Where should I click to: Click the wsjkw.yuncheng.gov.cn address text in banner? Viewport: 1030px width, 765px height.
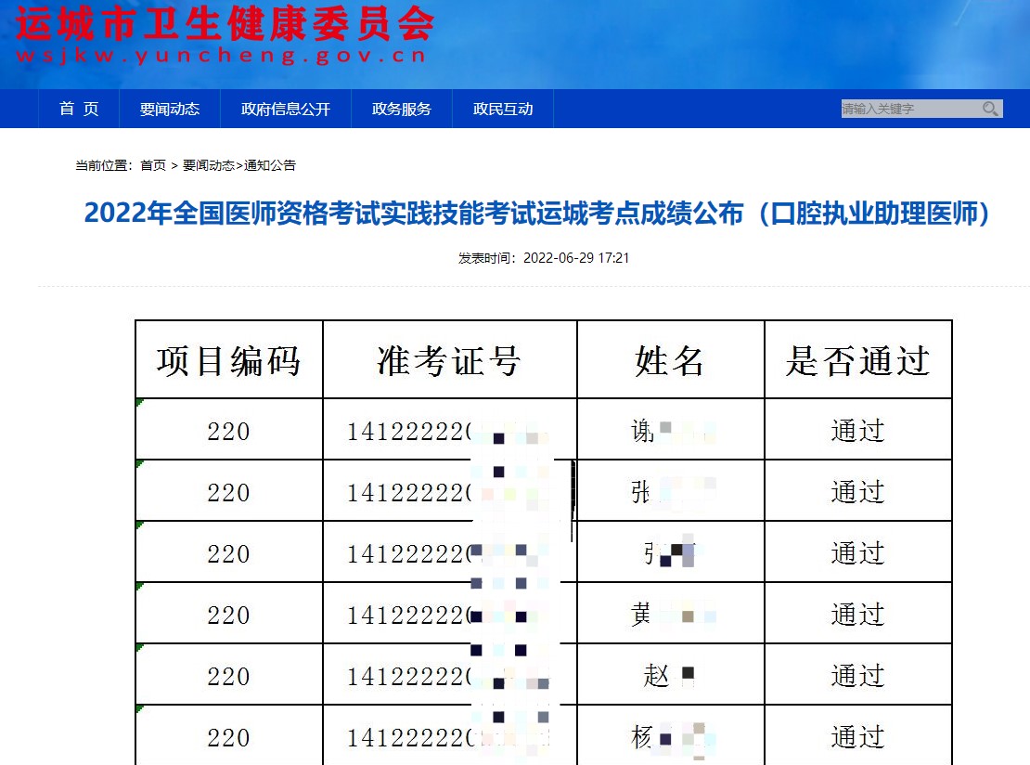click(221, 56)
